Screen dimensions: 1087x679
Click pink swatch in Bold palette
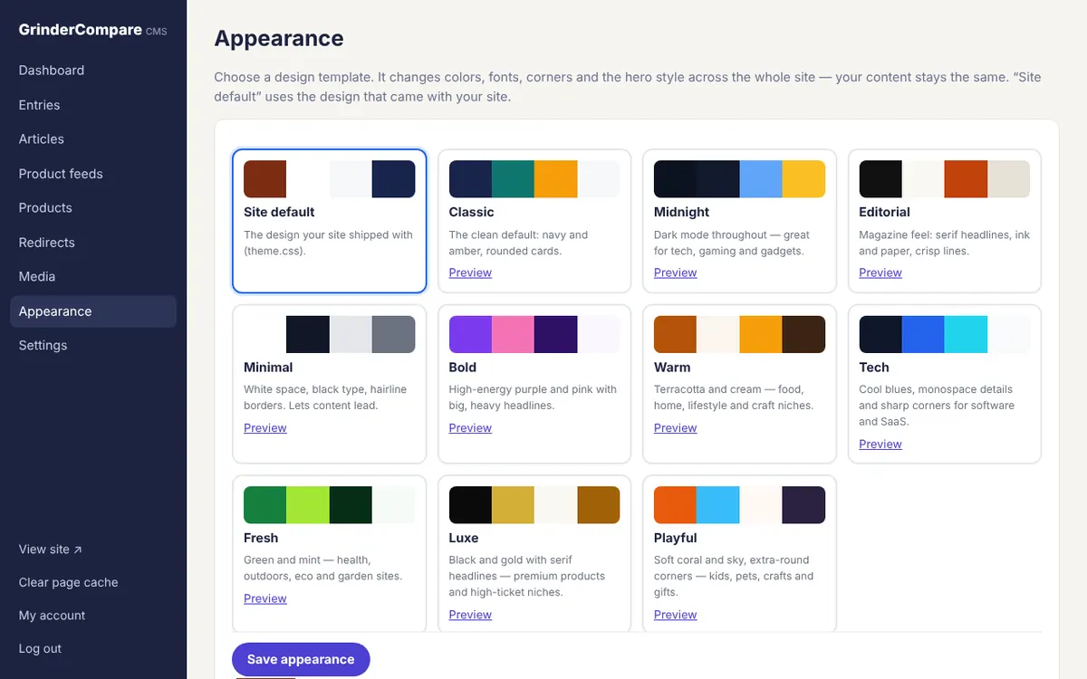coord(513,334)
